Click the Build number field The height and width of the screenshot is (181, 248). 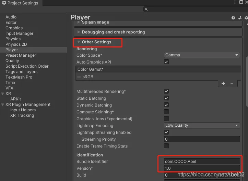pyautogui.click(x=202, y=175)
